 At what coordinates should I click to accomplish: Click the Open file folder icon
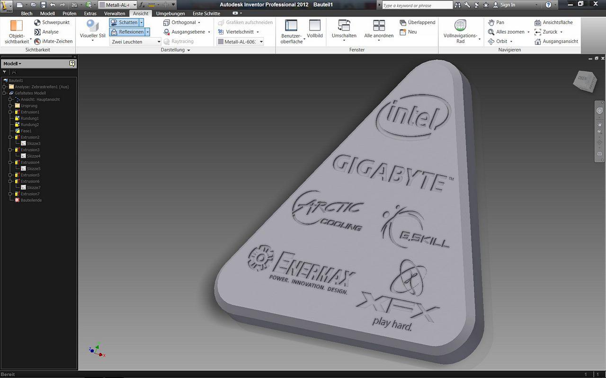point(33,5)
